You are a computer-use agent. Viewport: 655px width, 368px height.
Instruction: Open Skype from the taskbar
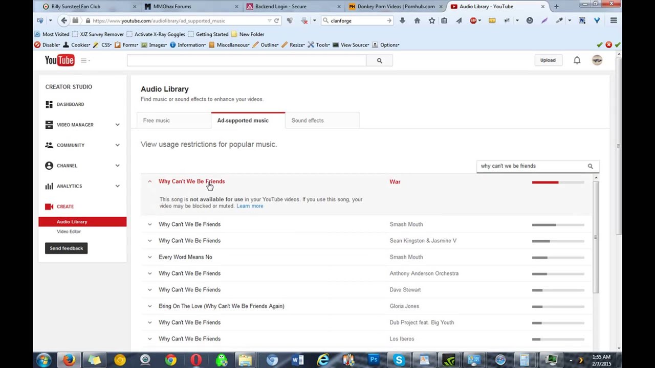pyautogui.click(x=399, y=360)
